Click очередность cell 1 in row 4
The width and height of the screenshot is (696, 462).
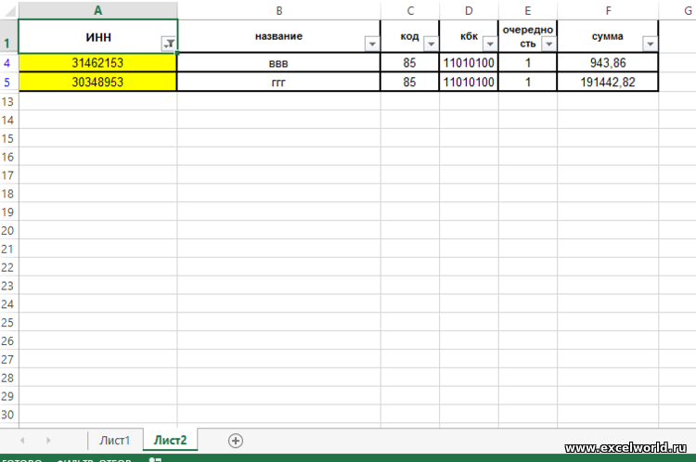point(528,63)
